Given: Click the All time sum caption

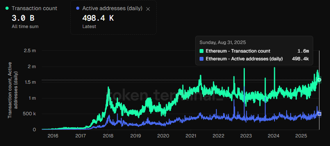Looking at the screenshot, I should (x=25, y=26).
